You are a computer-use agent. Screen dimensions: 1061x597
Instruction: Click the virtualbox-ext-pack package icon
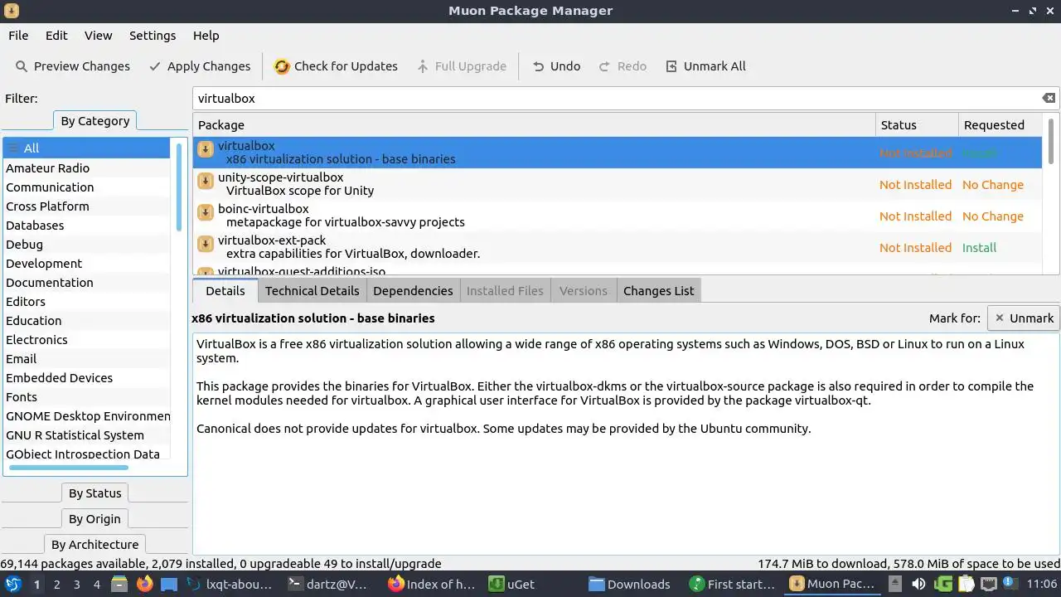206,245
